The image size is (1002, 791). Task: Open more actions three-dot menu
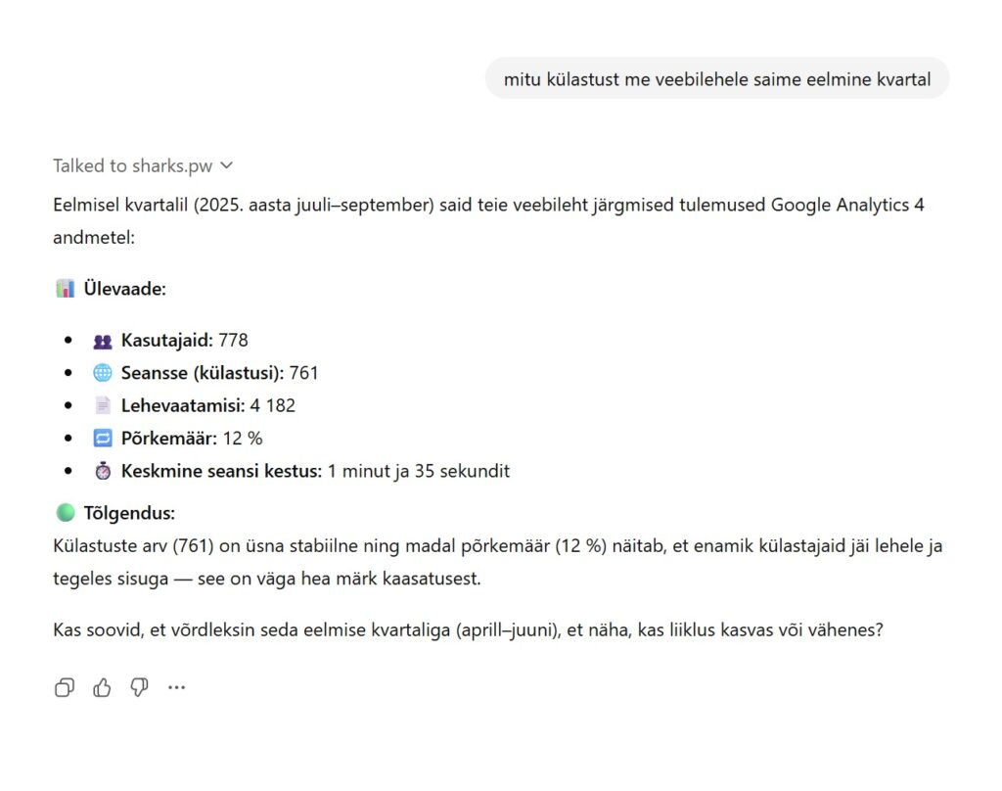tap(176, 688)
